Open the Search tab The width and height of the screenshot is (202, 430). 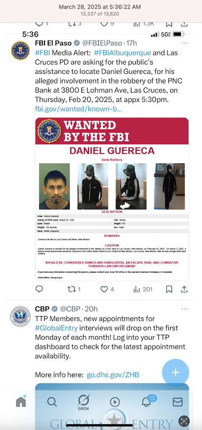click(52, 402)
